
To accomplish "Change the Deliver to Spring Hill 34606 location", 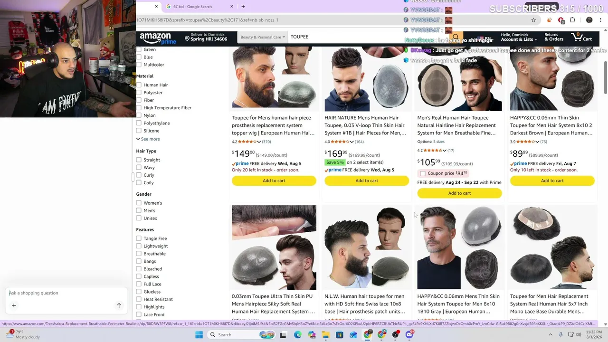I will click(206, 37).
